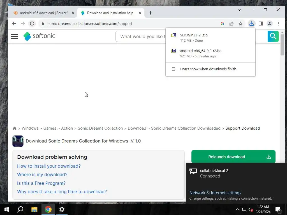This screenshot has width=287, height=215.
Task: Close the android-x86 SourceForge tab
Action: (73, 13)
